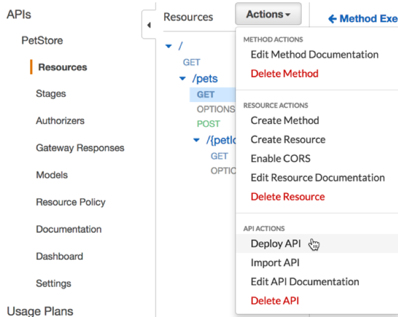Select Create Method menu entry
This screenshot has width=398, height=317.
[285, 120]
